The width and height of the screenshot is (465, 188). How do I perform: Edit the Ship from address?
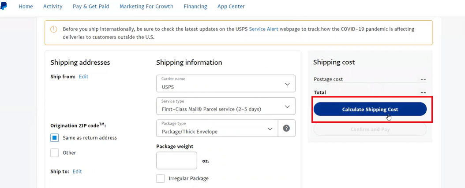click(84, 77)
